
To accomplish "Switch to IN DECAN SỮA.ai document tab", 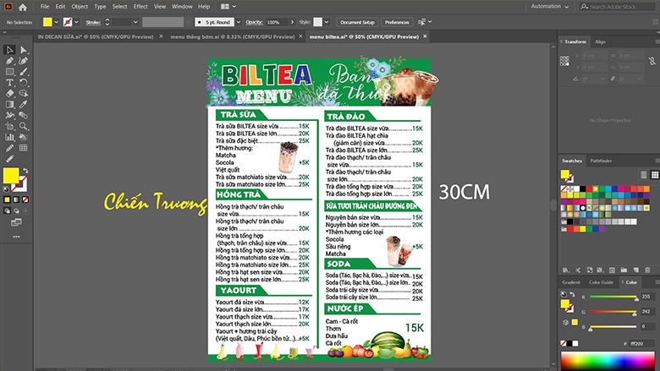I will tap(96, 37).
